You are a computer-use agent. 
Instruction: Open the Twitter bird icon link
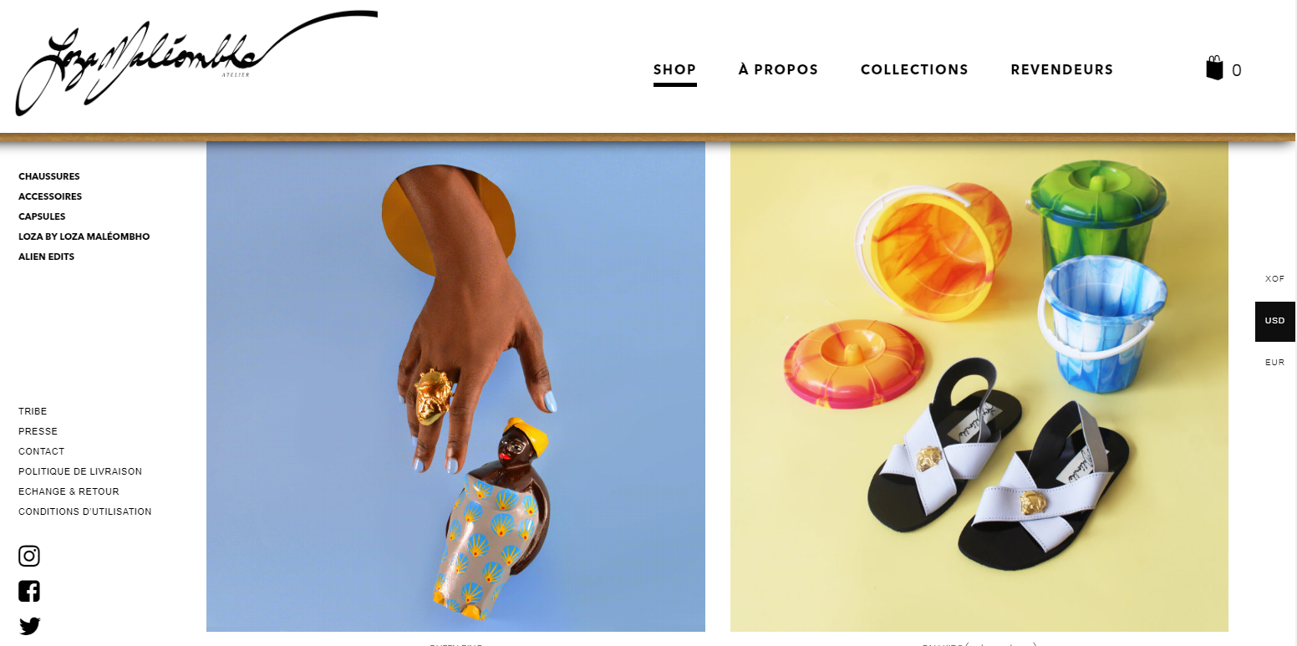tap(29, 626)
